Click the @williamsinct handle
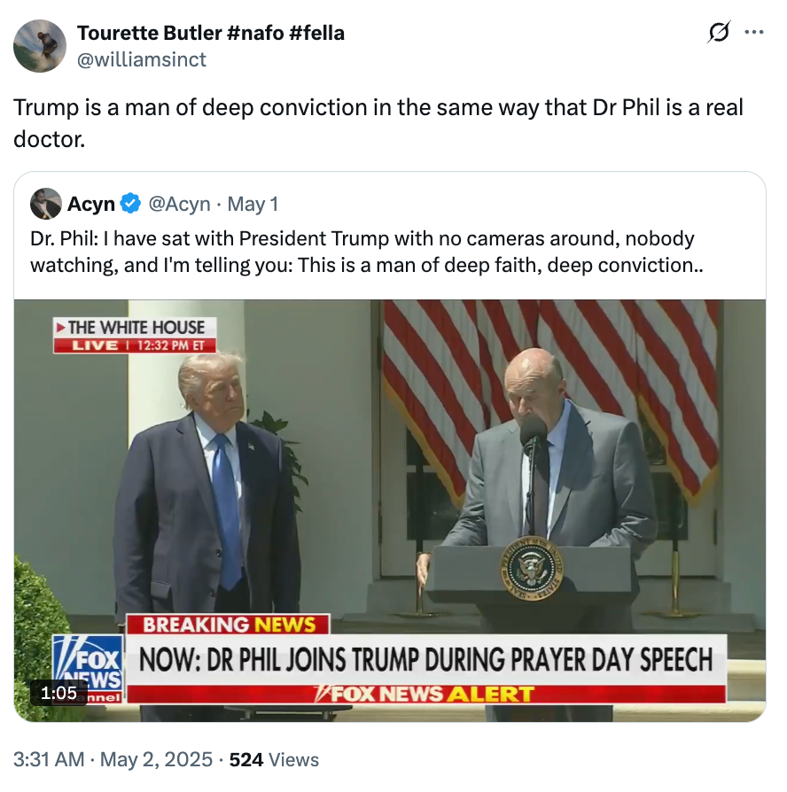The height and width of the screenshot is (792, 787). pyautogui.click(x=140, y=59)
